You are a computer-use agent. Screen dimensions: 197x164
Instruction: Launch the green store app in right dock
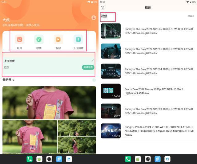(x=138, y=159)
